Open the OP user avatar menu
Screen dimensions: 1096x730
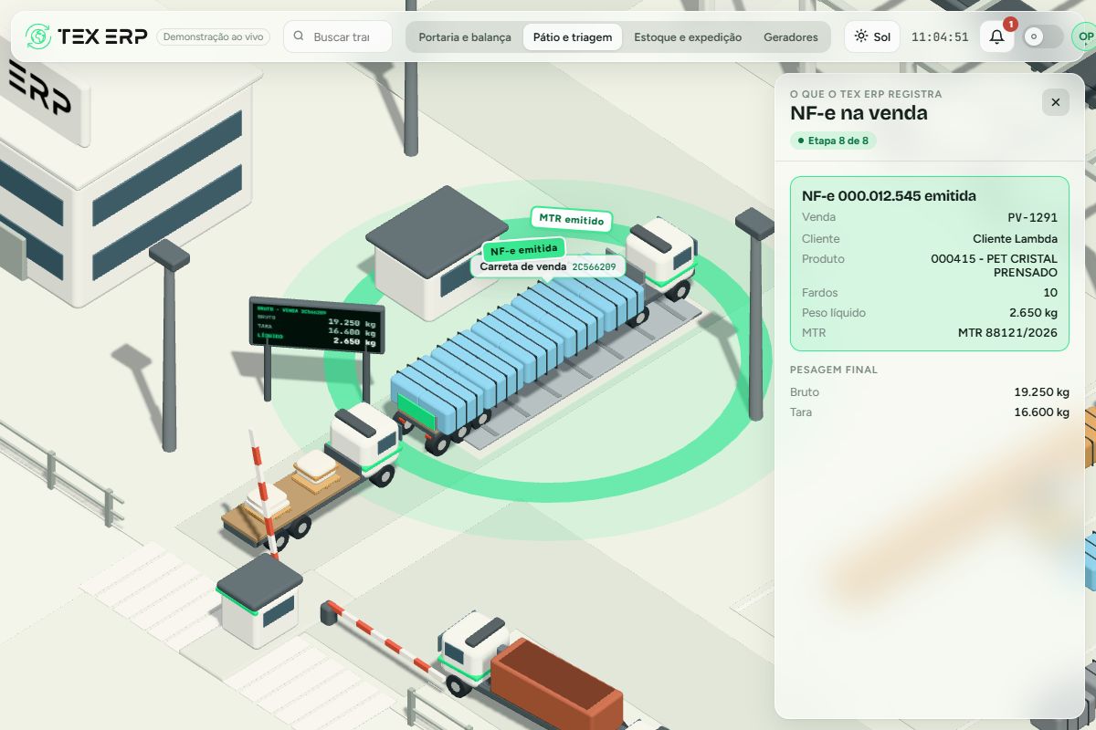1083,36
